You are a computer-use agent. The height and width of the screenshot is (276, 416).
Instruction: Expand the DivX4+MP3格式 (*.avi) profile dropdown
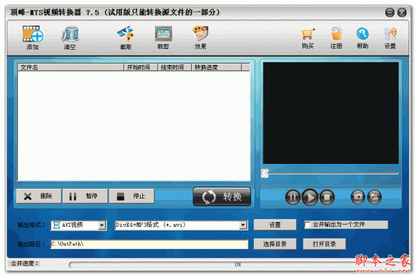243,226
